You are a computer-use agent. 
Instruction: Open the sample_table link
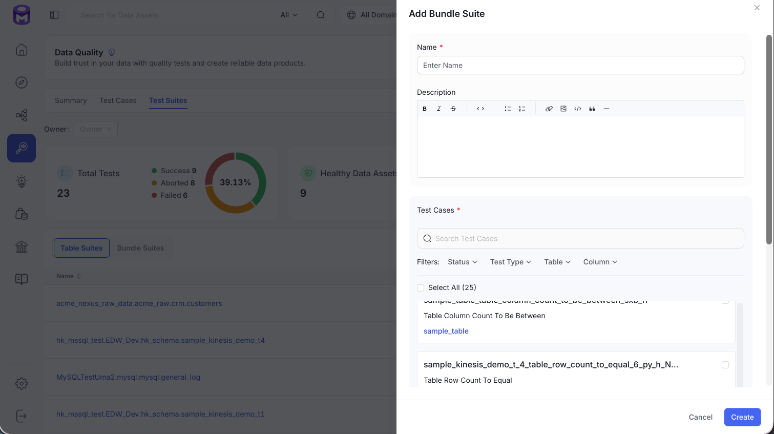[446, 331]
